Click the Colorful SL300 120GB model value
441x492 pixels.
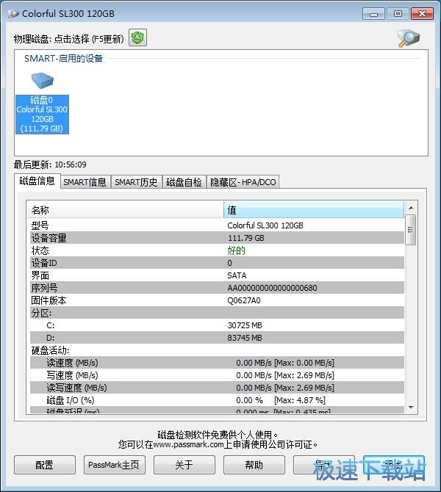(x=265, y=225)
